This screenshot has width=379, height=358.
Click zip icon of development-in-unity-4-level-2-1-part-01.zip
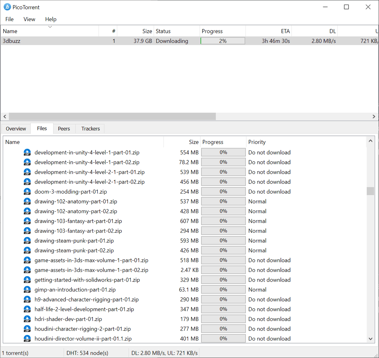pos(27,172)
